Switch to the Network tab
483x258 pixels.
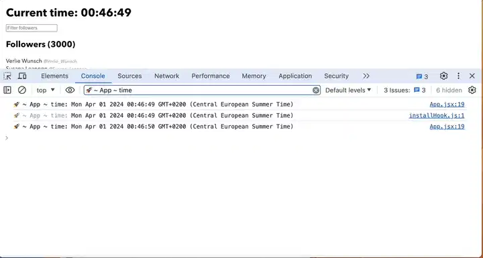[x=166, y=76]
